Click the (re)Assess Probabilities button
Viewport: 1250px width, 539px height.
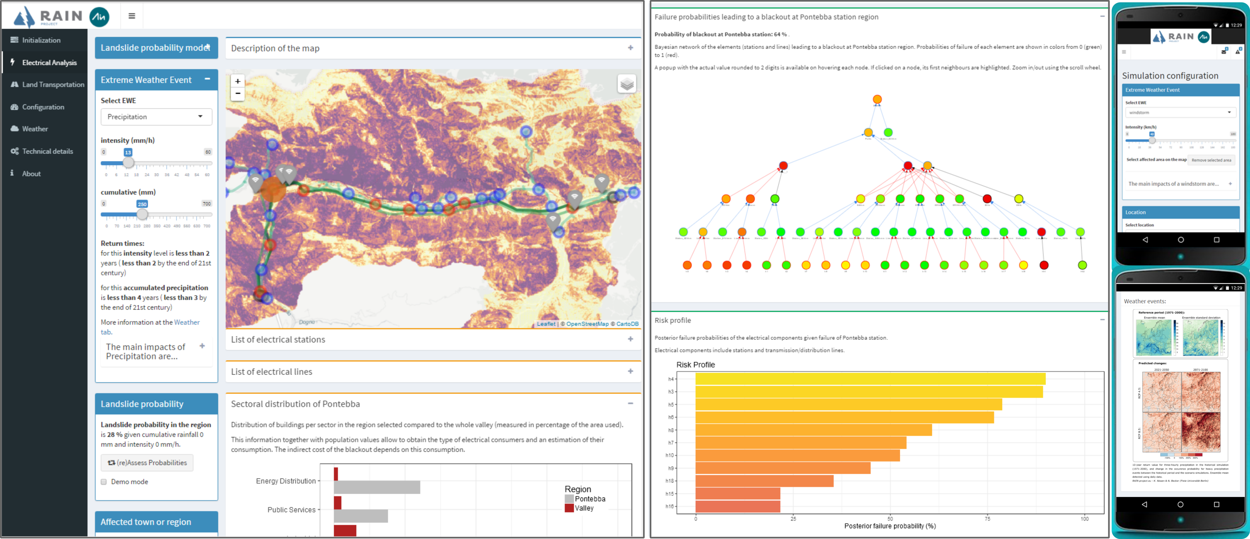[147, 463]
